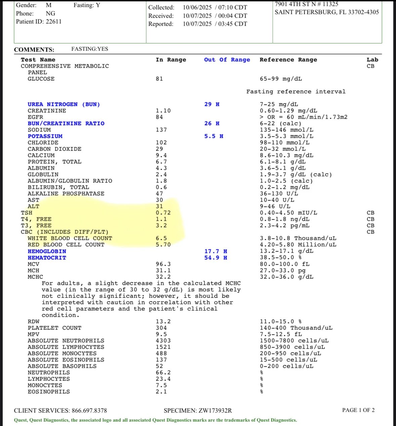Select the GLUCOSE result value 81
This screenshot has height=426, width=396.
tap(159, 79)
